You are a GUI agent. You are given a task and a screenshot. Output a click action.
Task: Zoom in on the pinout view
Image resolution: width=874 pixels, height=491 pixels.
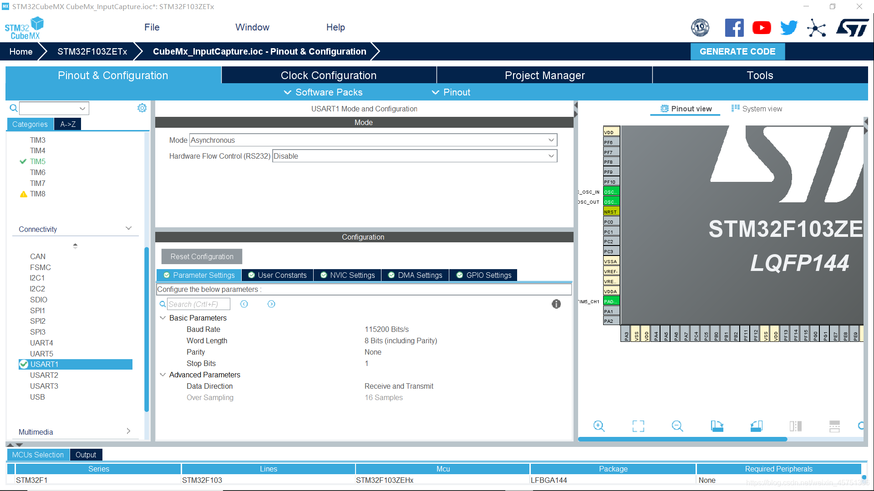click(x=599, y=426)
